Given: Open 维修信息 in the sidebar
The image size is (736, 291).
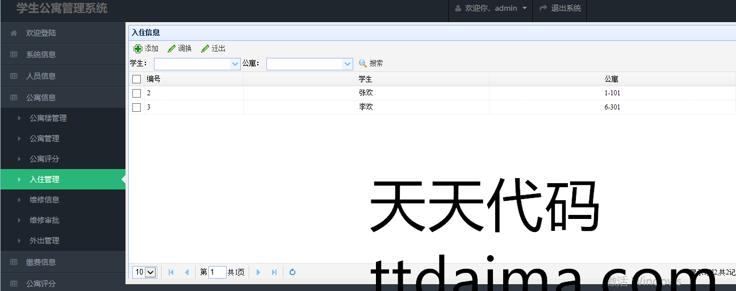Looking at the screenshot, I should (x=44, y=200).
